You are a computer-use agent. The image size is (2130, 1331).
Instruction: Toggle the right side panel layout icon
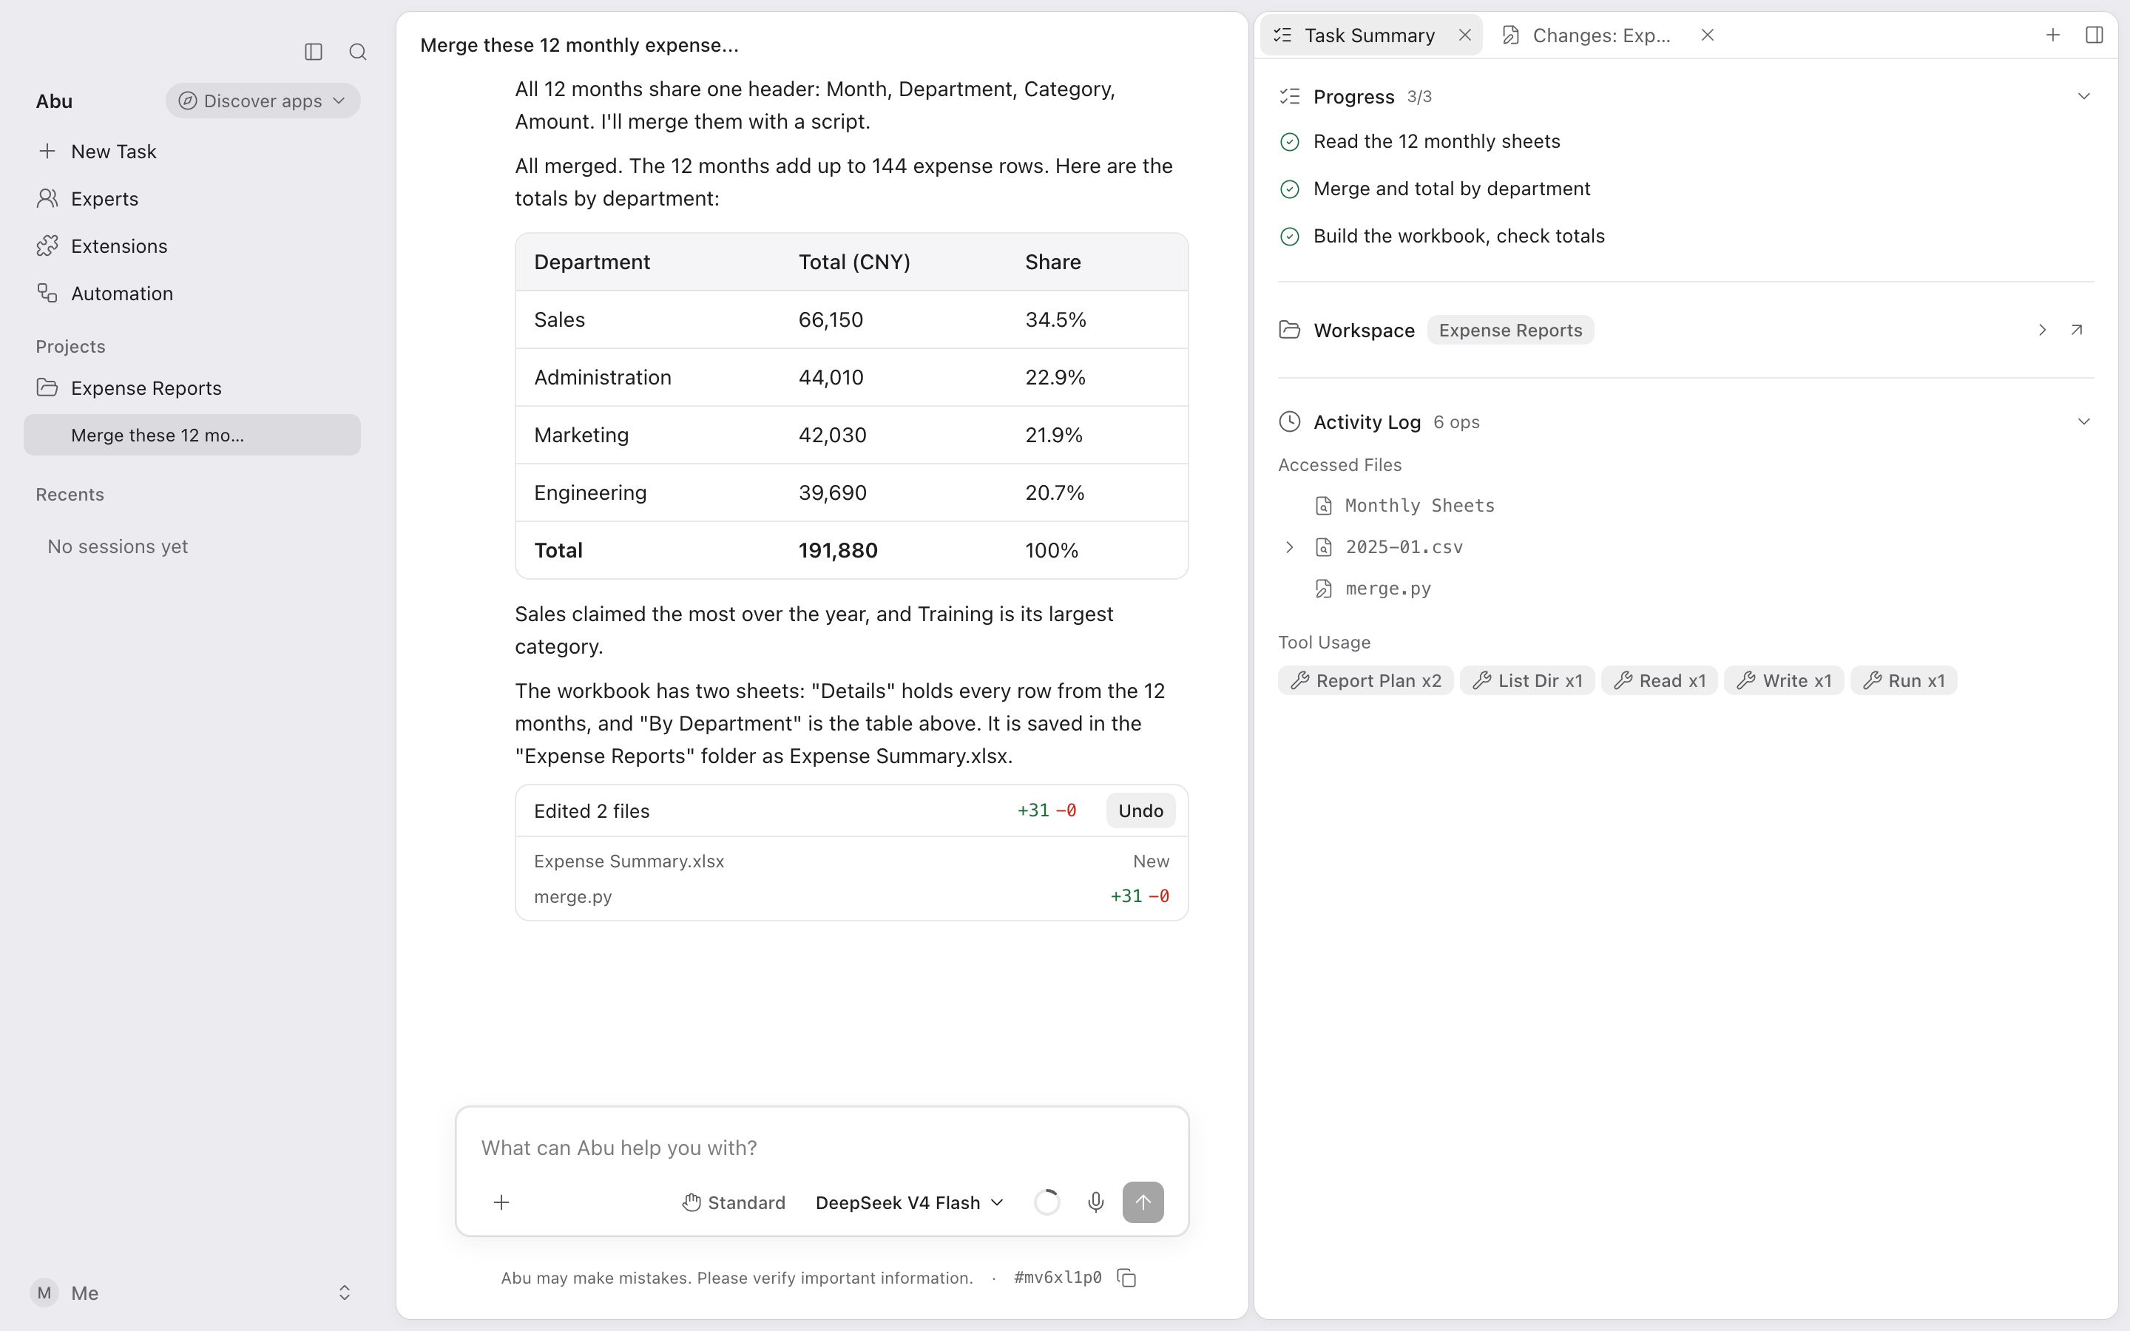(2094, 35)
